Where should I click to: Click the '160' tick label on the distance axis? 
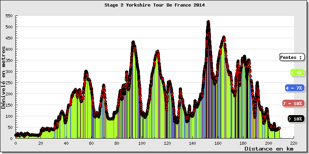[x=218, y=143]
